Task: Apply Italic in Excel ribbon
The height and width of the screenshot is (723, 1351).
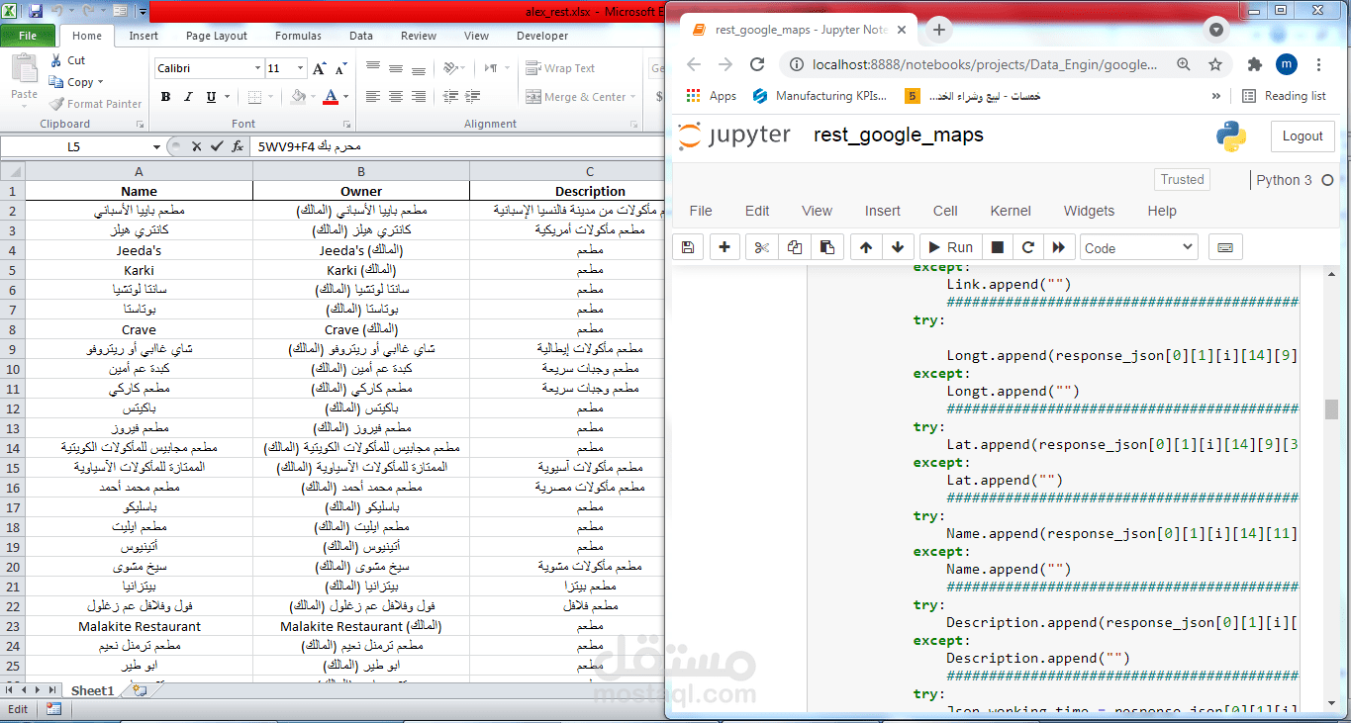Action: [x=188, y=97]
